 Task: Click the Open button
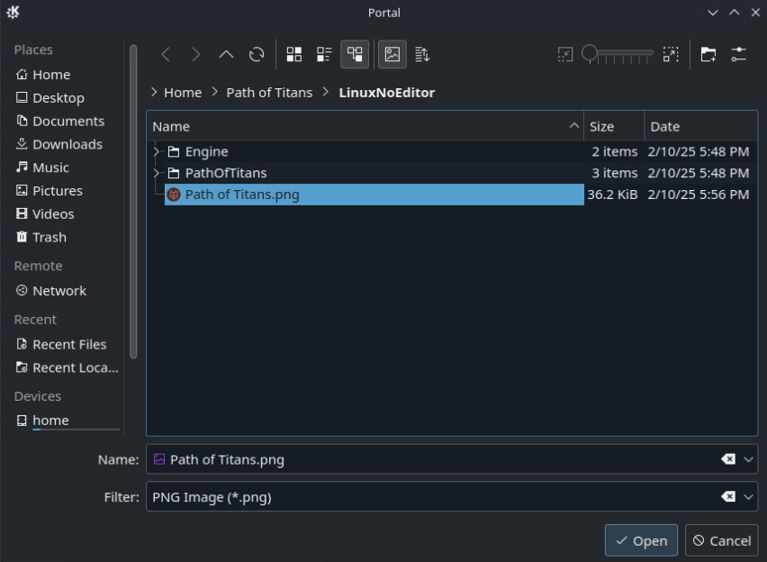[641, 540]
